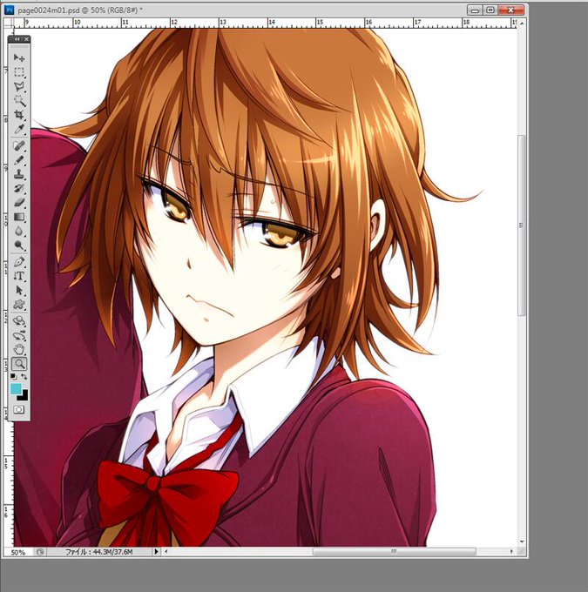
Task: Click horizontal scrollbar right arrow
Action: coord(512,552)
